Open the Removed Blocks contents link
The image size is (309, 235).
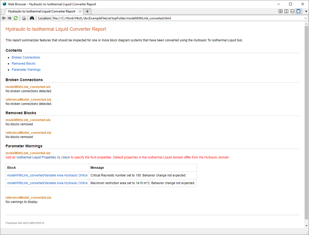(24, 64)
